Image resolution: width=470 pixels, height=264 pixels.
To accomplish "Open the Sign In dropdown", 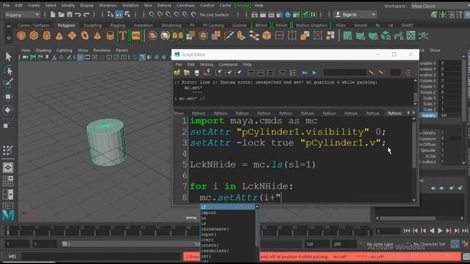I will (x=355, y=15).
